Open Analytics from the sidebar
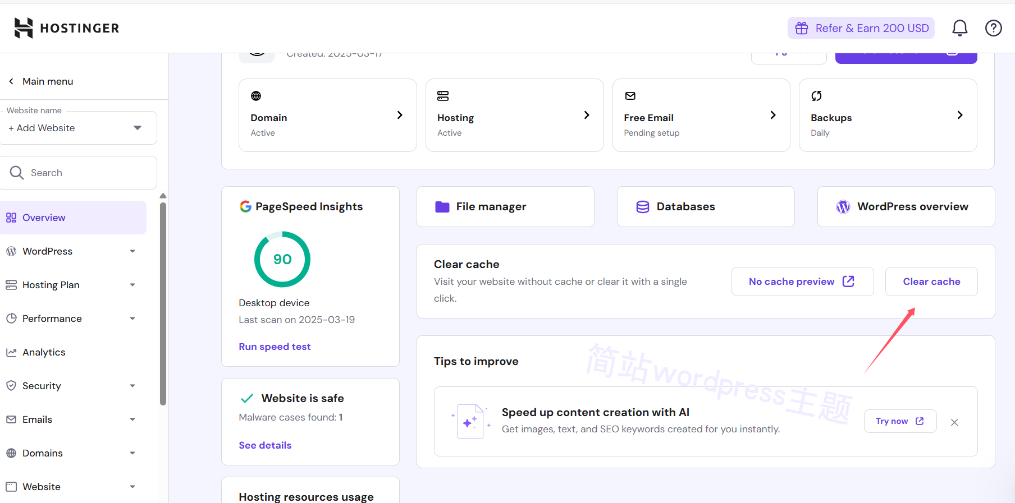 [x=44, y=352]
